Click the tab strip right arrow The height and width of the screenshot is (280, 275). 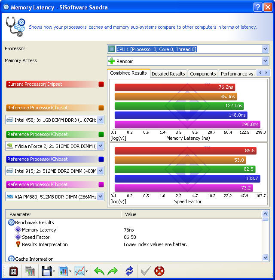(x=266, y=72)
